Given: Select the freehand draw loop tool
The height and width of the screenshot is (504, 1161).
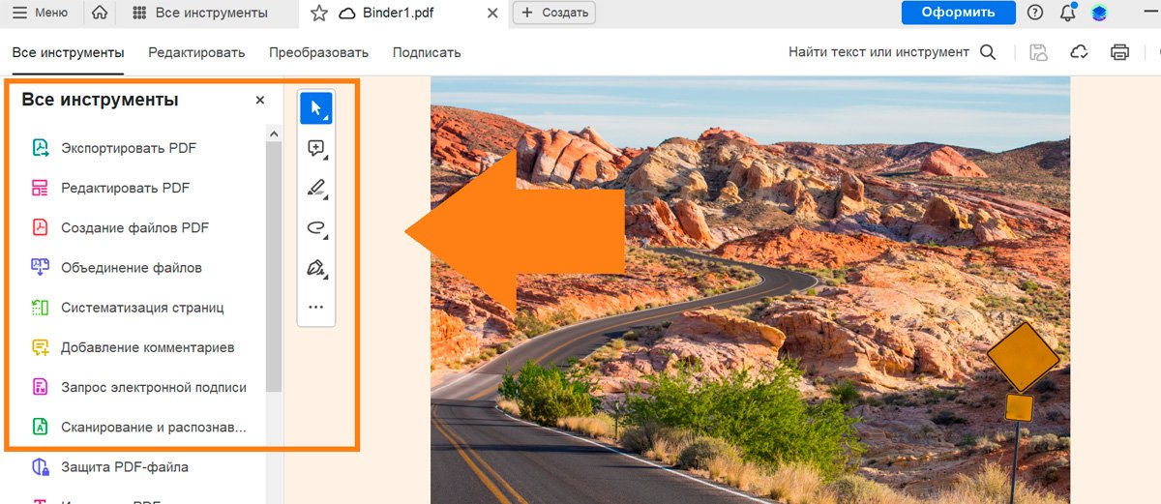Looking at the screenshot, I should [316, 228].
